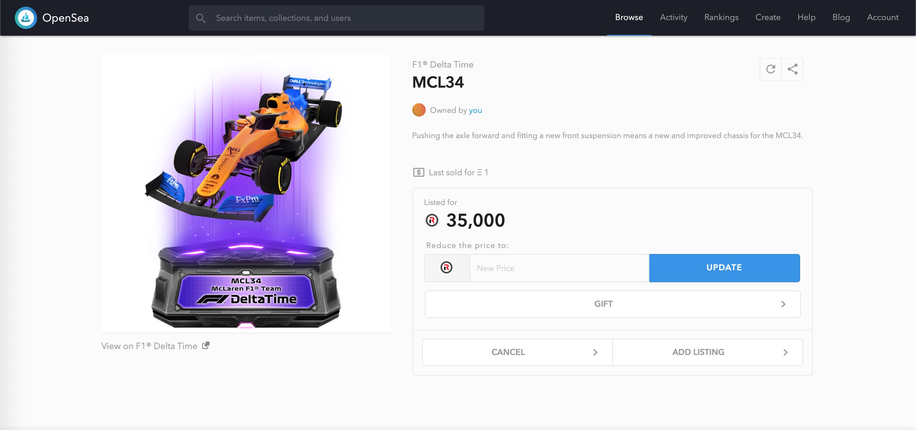Click the MCL34 car image thumbnail
The width and height of the screenshot is (916, 430).
pos(247,194)
